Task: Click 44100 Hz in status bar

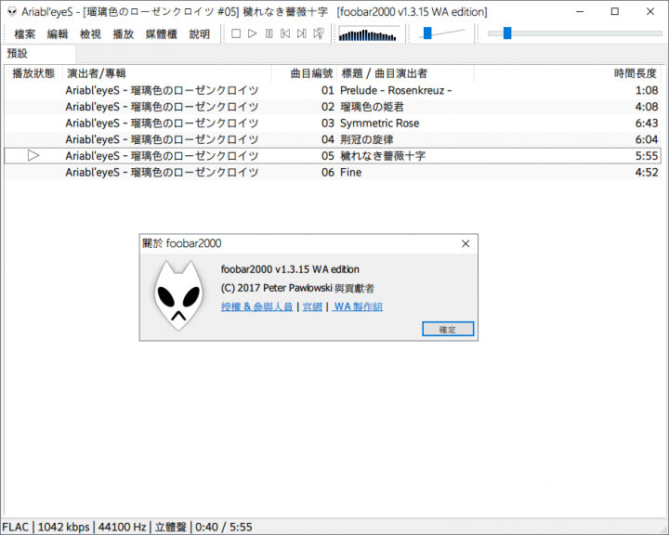Action: 122,528
